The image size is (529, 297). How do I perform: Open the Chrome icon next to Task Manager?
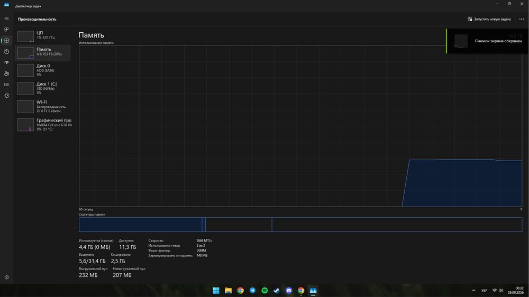coord(301,290)
